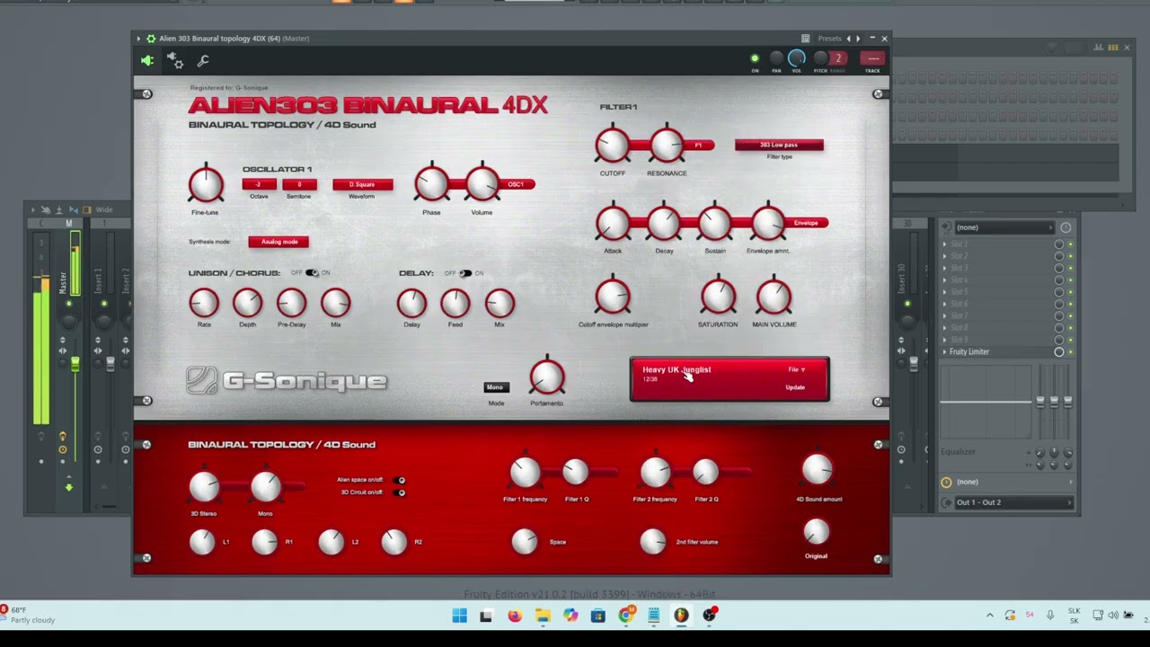This screenshot has height=647, width=1150.
Task: Go to next preset with right arrow
Action: pos(858,39)
